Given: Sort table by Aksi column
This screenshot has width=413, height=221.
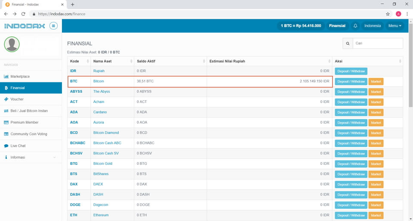Looking at the screenshot, I should point(368,61).
